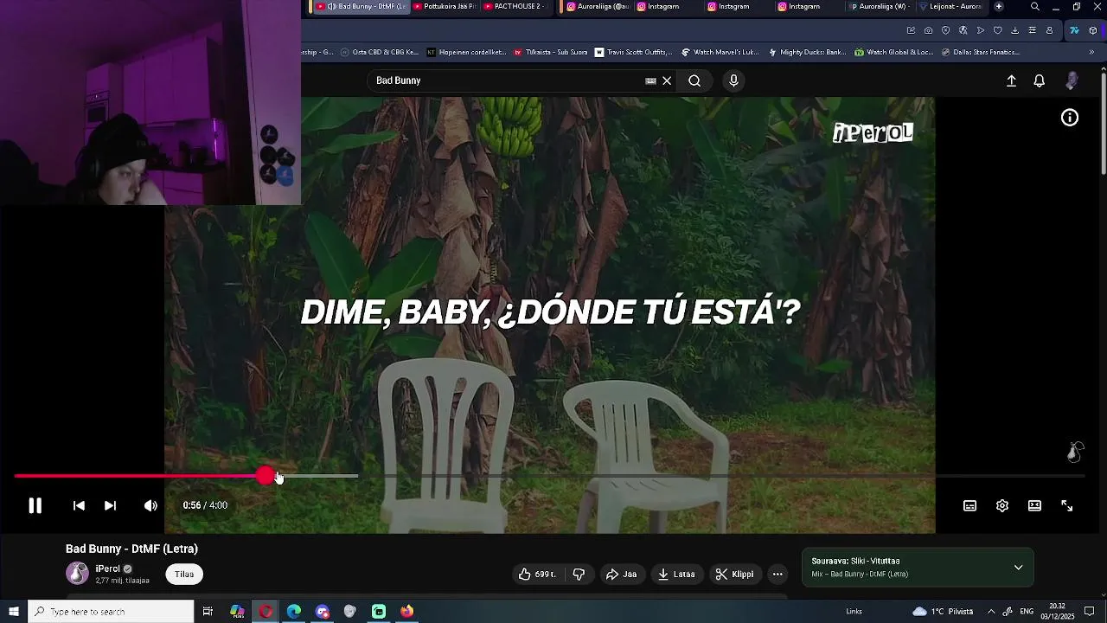Switch to the PACTHOUSE 2 browser tab

(515, 6)
